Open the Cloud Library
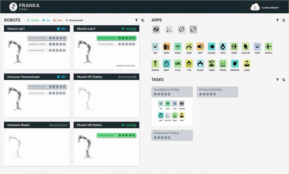Image resolution: width=289 pixels, height=174 pixels. (264, 7)
